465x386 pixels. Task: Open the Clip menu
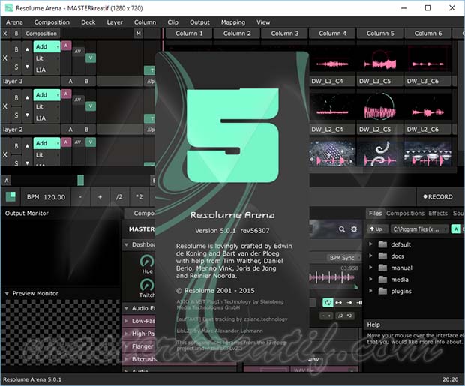pyautogui.click(x=173, y=22)
